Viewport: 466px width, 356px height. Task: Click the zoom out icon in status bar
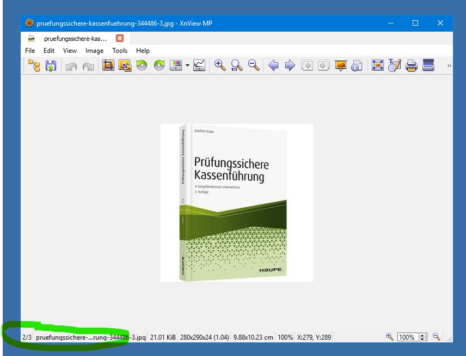pyautogui.click(x=436, y=337)
